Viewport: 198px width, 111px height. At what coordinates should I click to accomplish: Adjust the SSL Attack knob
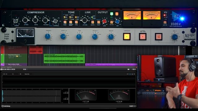coord(63,36)
